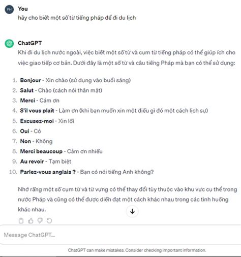Give the response a thumbs down
Screen dimensions: 241x257
click(x=40, y=221)
